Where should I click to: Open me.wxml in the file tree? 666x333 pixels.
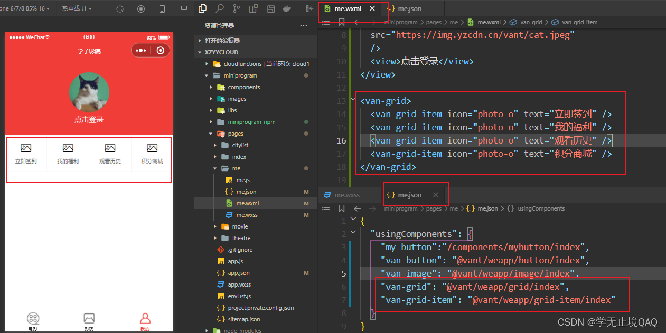248,203
